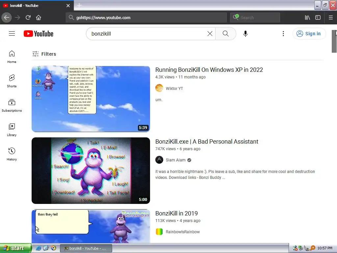The height and width of the screenshot is (253, 337).
Task: Click the 'horrible nightmare' video description
Action: (x=235, y=175)
